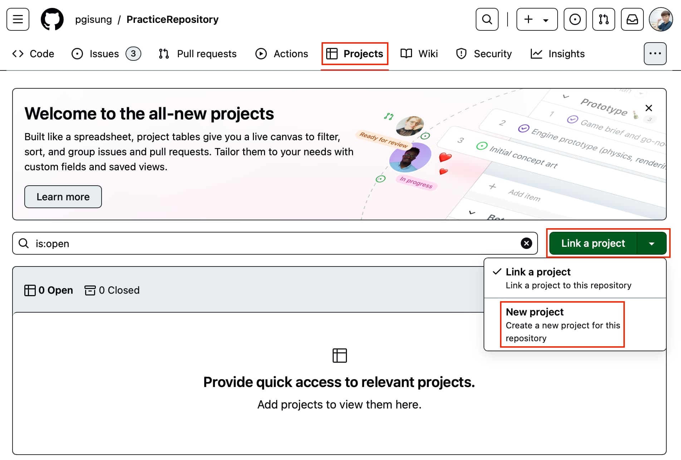Switch to the Actions tab
This screenshot has width=681, height=460.
coord(282,54)
